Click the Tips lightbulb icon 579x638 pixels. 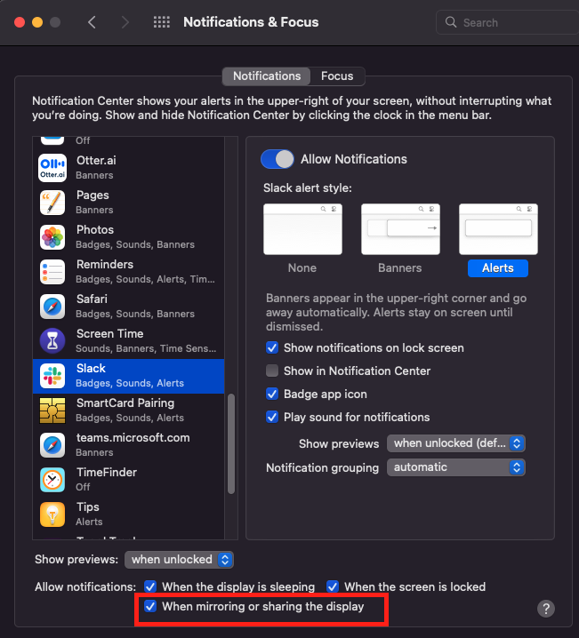click(52, 514)
